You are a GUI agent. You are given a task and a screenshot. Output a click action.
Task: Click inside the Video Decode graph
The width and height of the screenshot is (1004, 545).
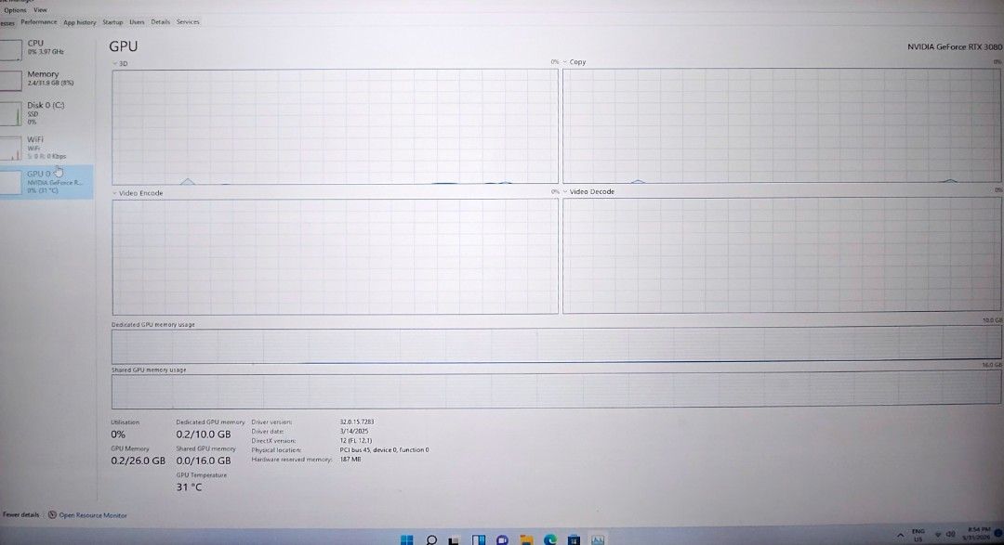pos(781,254)
